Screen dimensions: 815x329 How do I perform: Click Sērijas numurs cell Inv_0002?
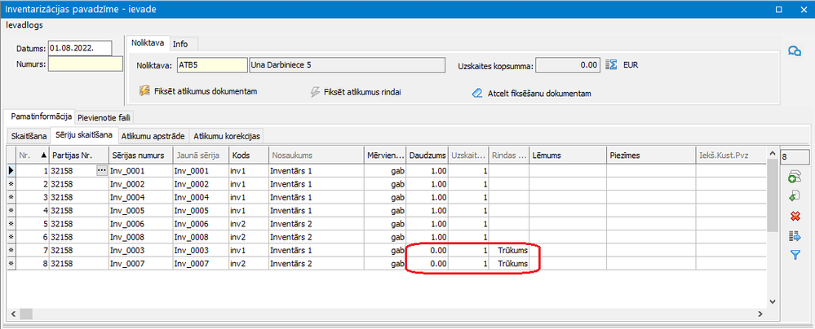coord(140,184)
